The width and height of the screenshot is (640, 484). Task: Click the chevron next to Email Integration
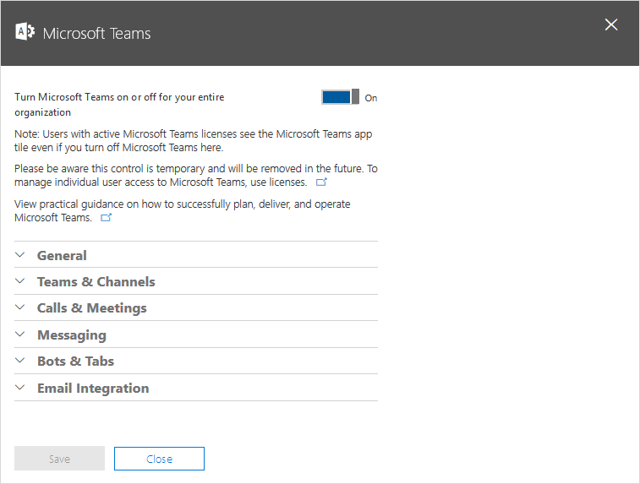click(20, 388)
